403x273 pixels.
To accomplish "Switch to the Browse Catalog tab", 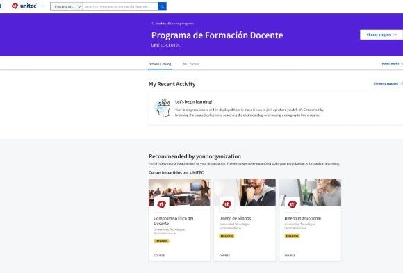I will coord(160,64).
